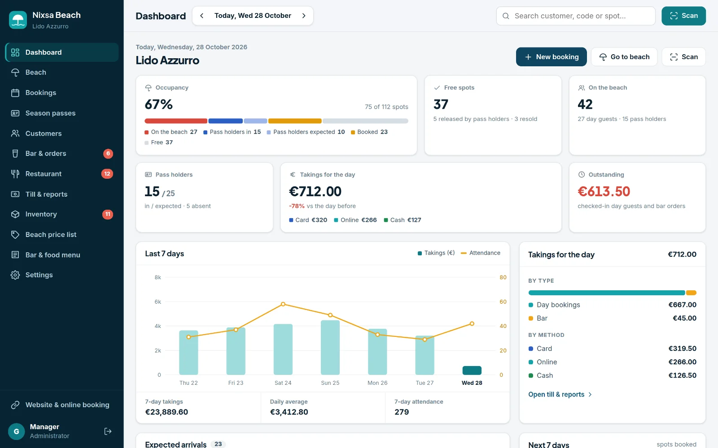Viewport: 718px width, 448px height.
Task: Click the G avatar of the Manager
Action: pyautogui.click(x=17, y=431)
